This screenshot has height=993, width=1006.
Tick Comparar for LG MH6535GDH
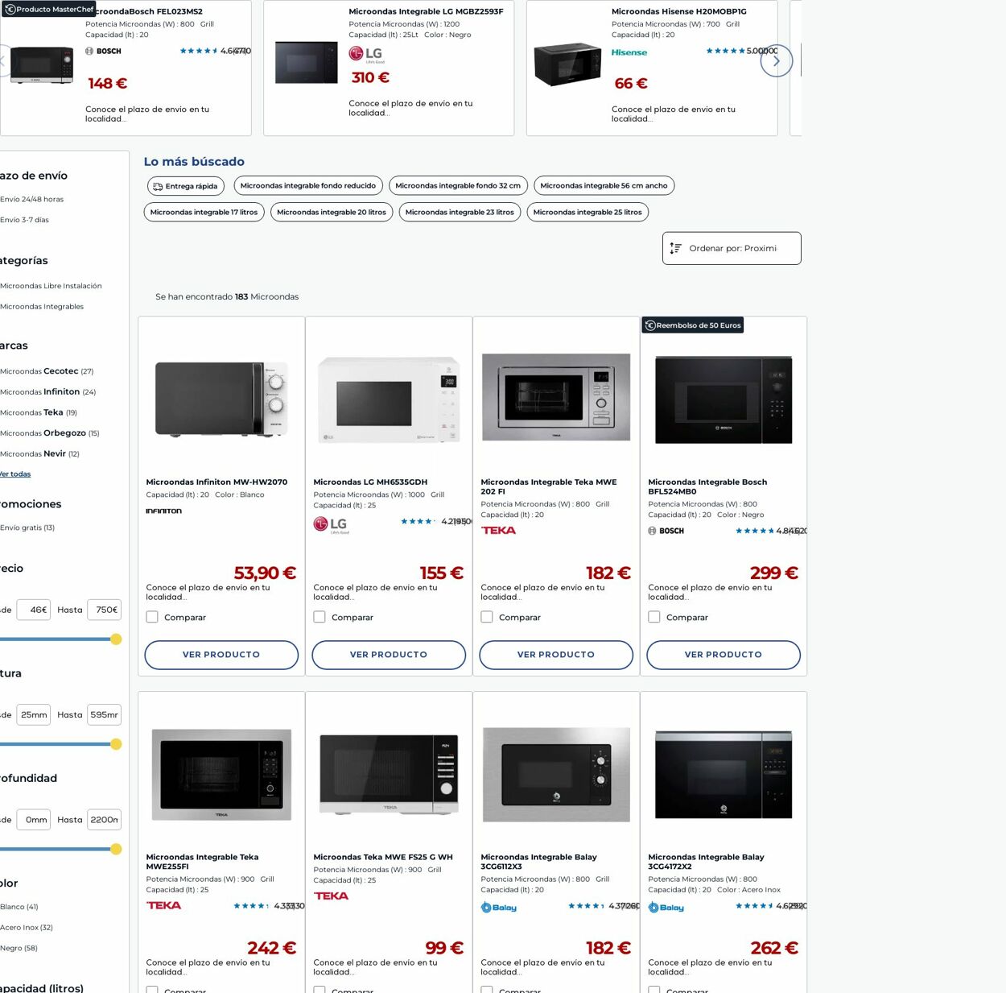pyautogui.click(x=320, y=617)
